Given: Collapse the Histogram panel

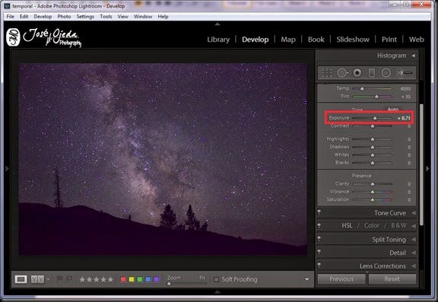Looking at the screenshot, I should (x=413, y=56).
